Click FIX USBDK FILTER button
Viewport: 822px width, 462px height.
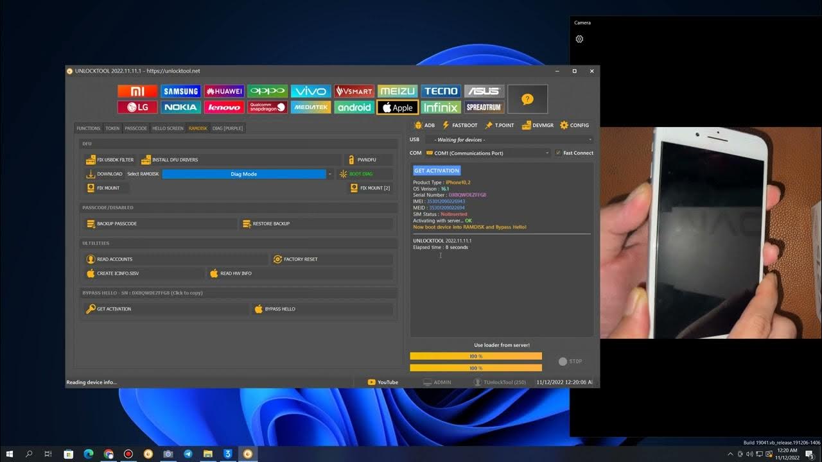[110, 160]
